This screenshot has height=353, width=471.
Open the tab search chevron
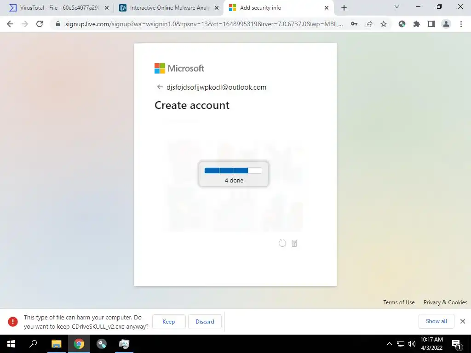point(397,6)
